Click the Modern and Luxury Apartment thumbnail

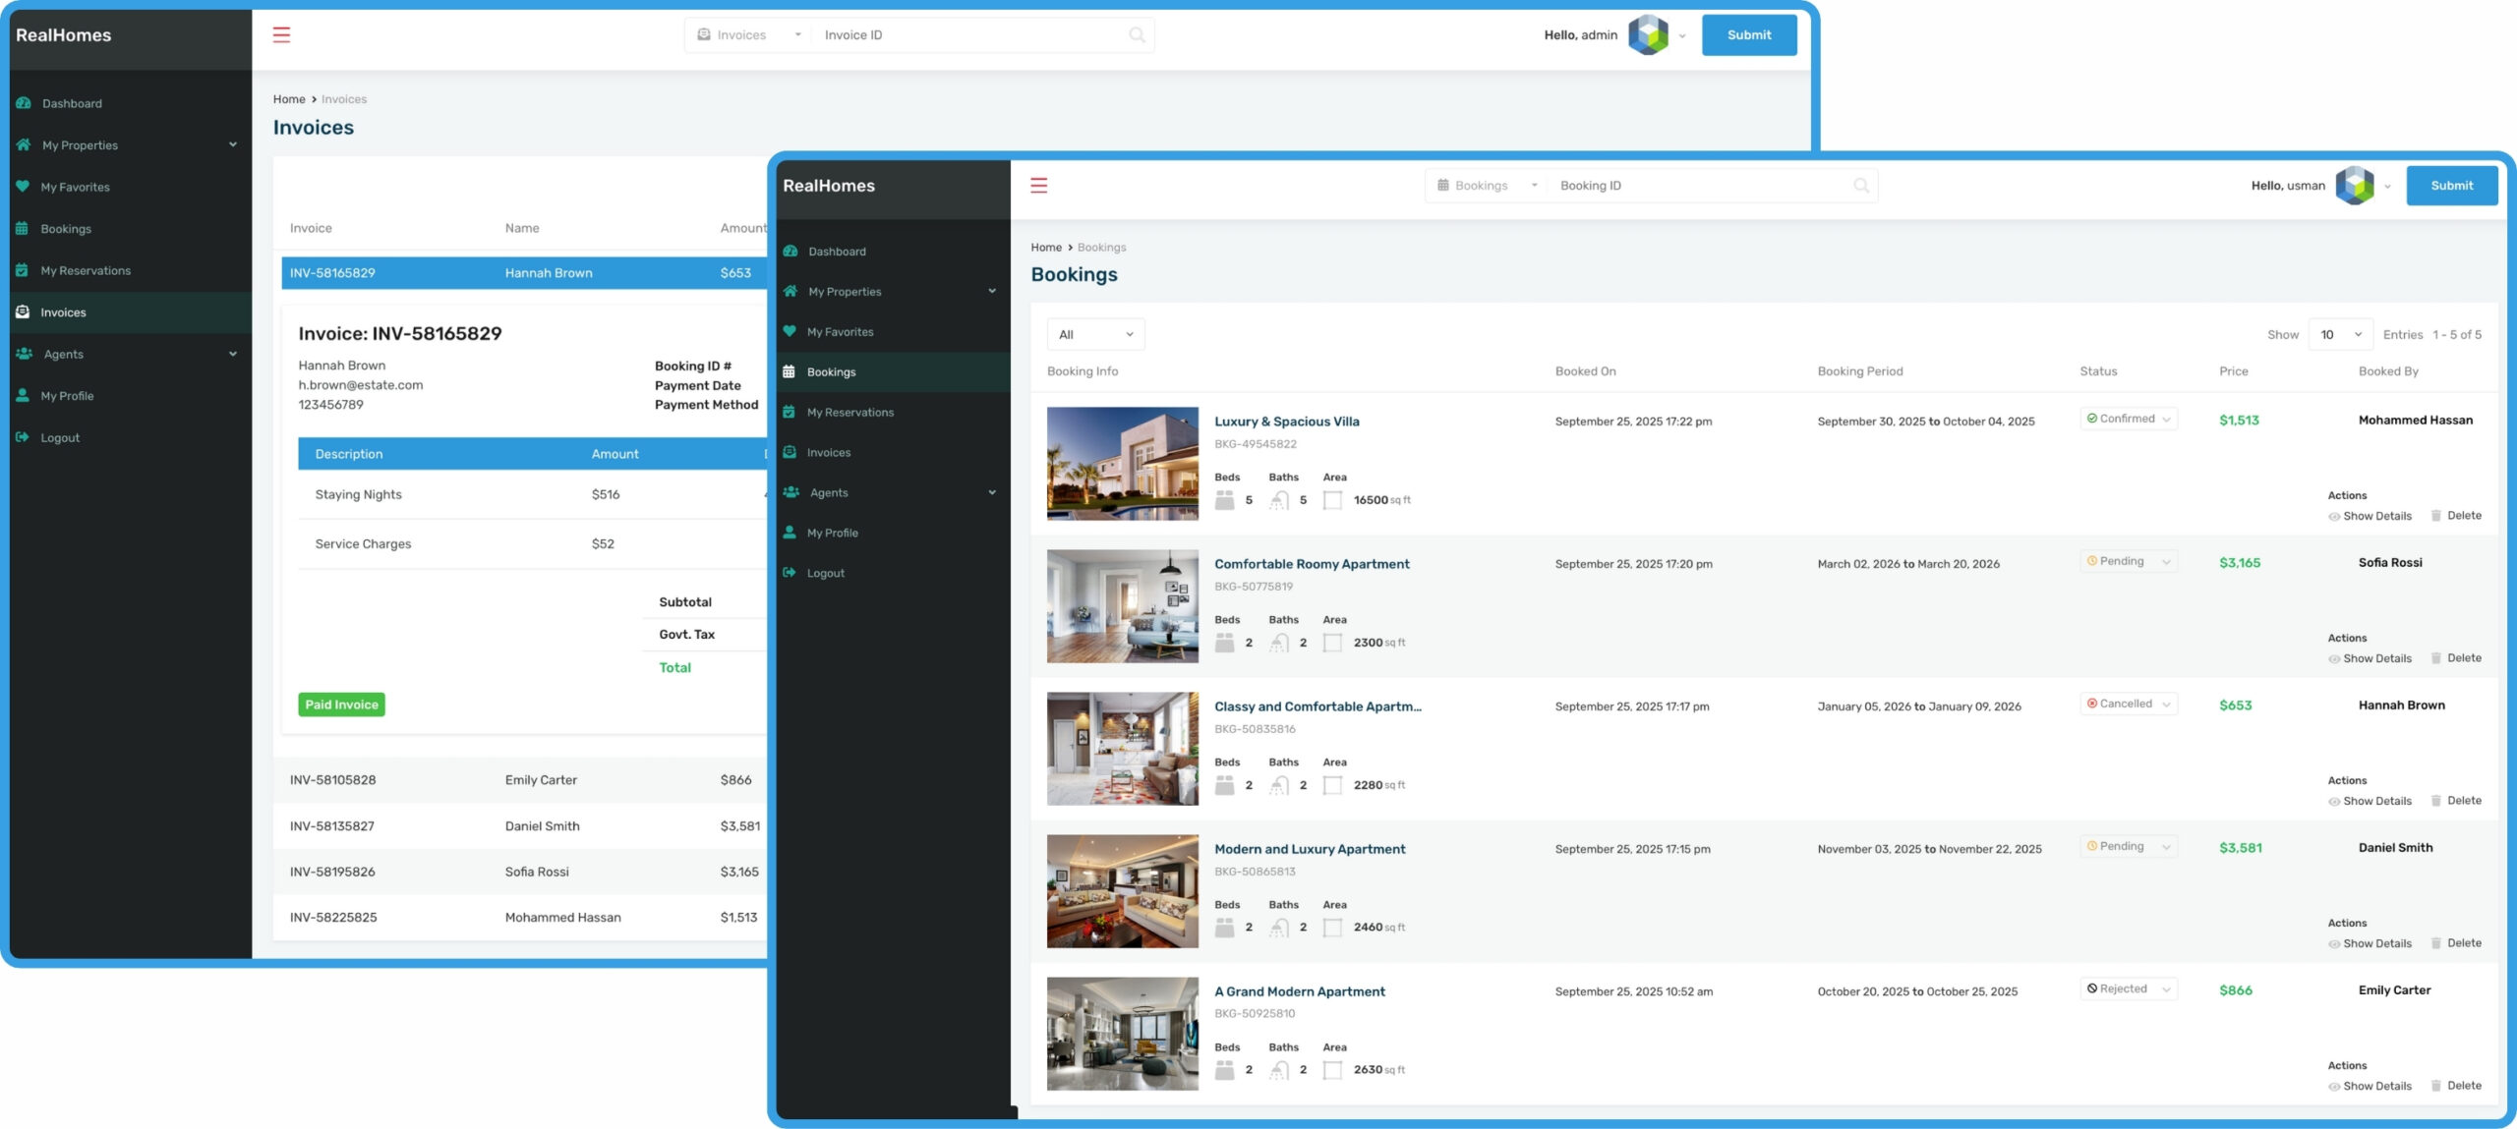1122,890
